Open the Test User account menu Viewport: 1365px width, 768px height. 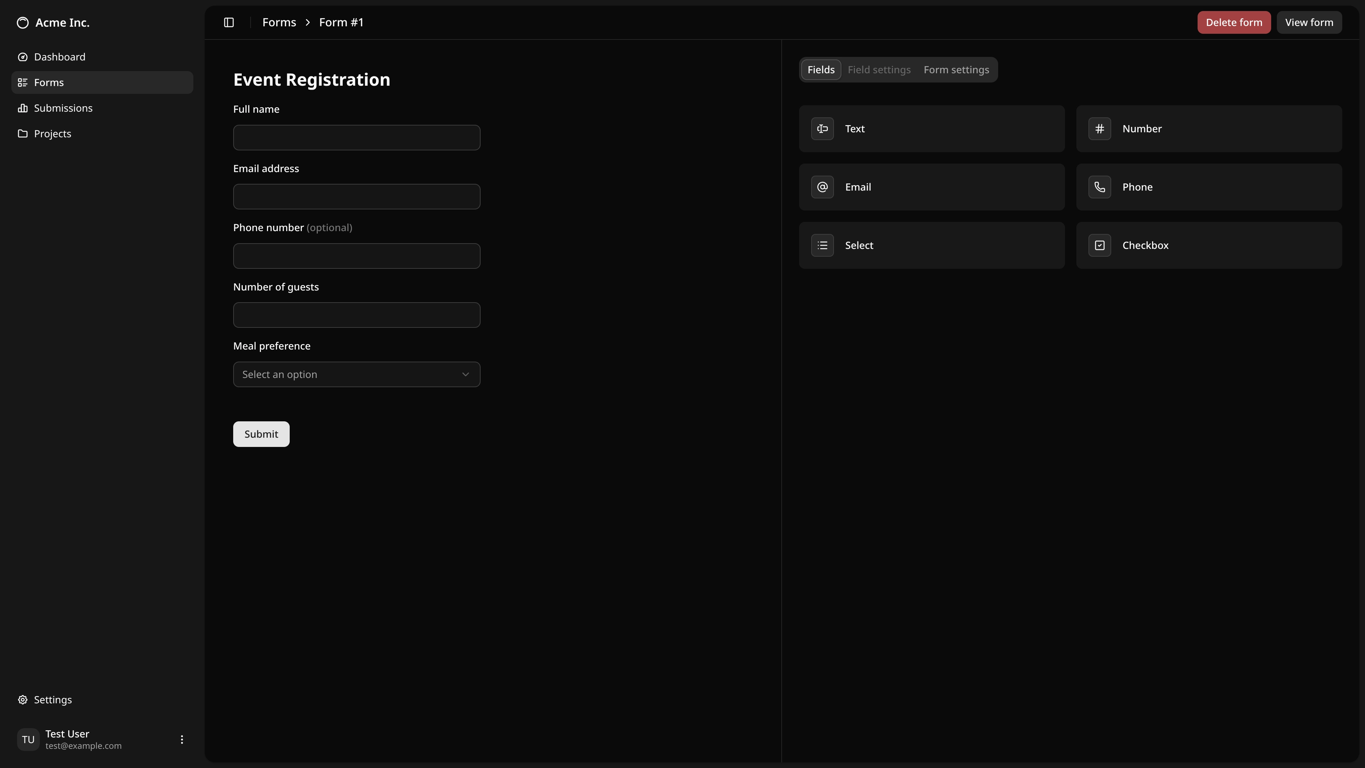click(x=182, y=739)
